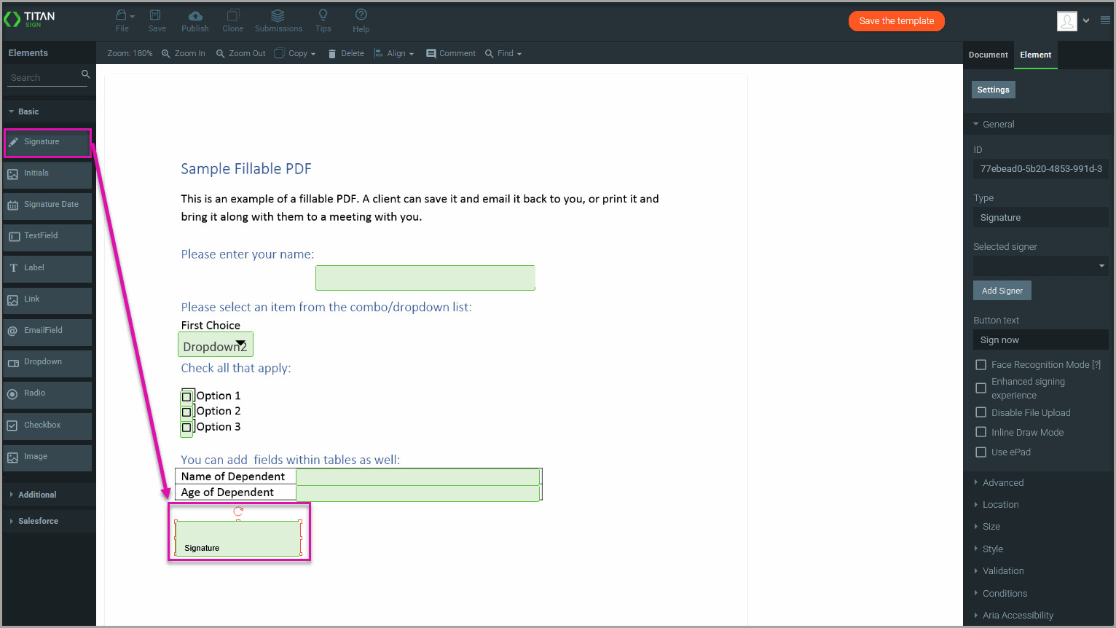Open the Align dropdown menu
This screenshot has width=1116, height=628.
[x=394, y=53]
